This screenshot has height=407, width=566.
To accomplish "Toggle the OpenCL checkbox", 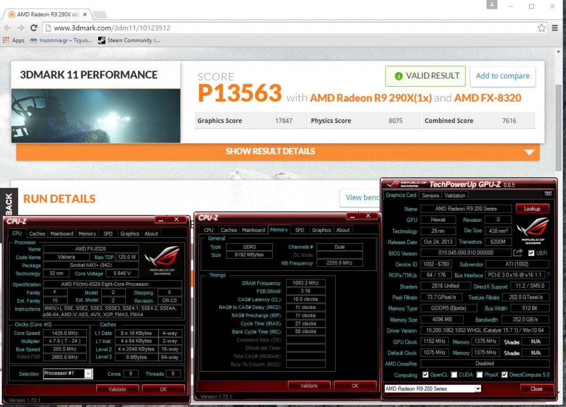I will 425,375.
